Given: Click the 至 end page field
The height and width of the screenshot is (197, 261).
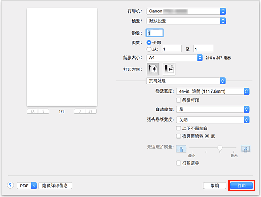Looking at the screenshot, I should 203,49.
